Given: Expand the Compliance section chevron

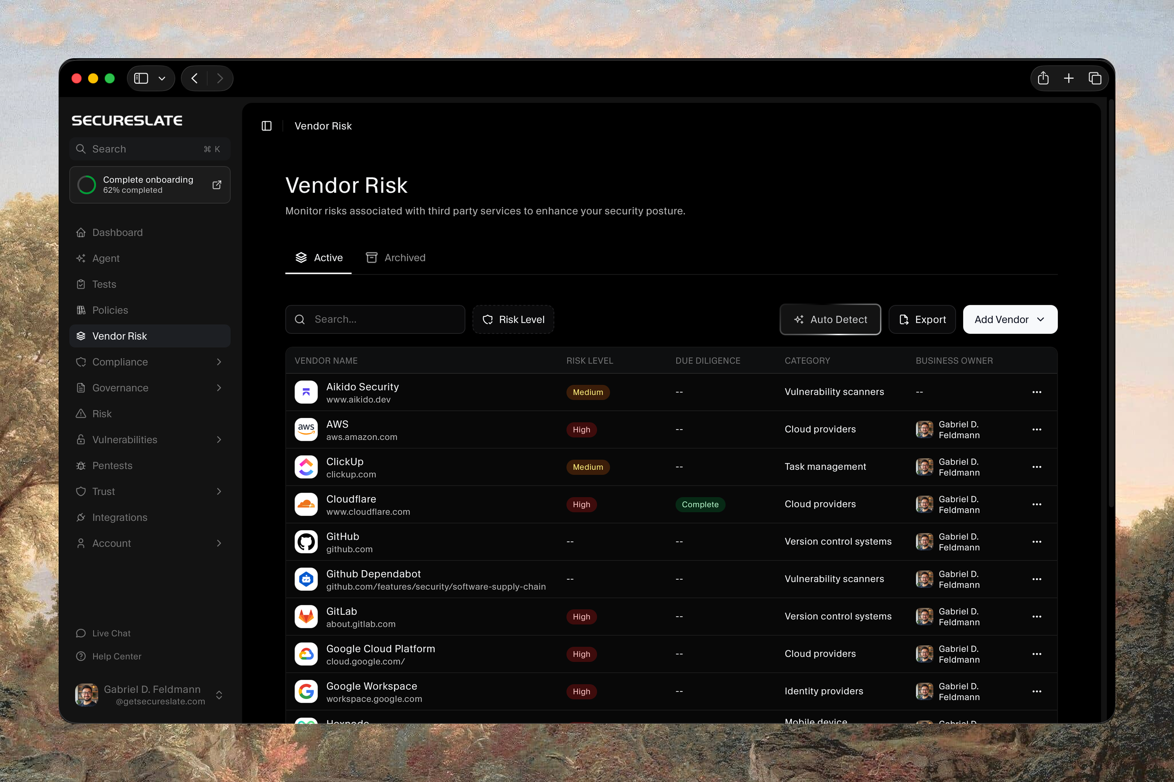Looking at the screenshot, I should click(x=219, y=362).
